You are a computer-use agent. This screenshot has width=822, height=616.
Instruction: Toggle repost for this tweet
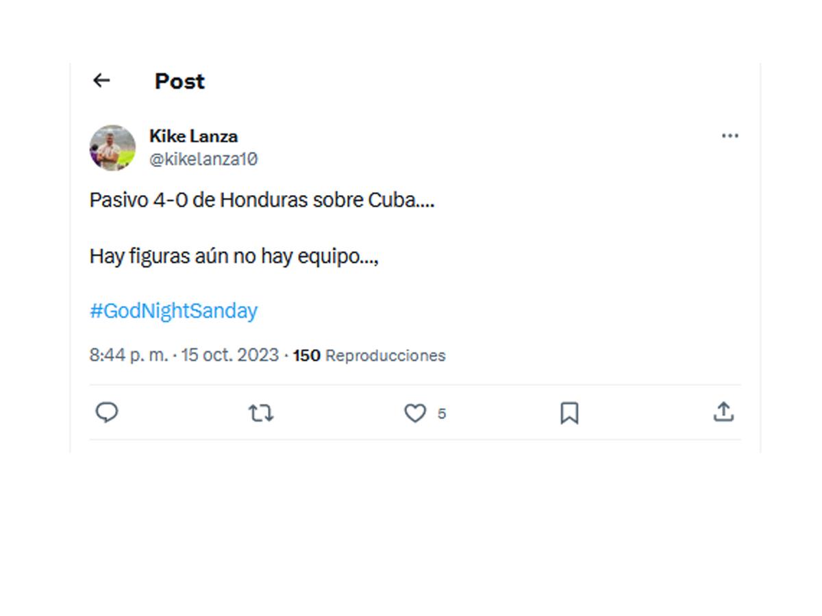pos(262,413)
